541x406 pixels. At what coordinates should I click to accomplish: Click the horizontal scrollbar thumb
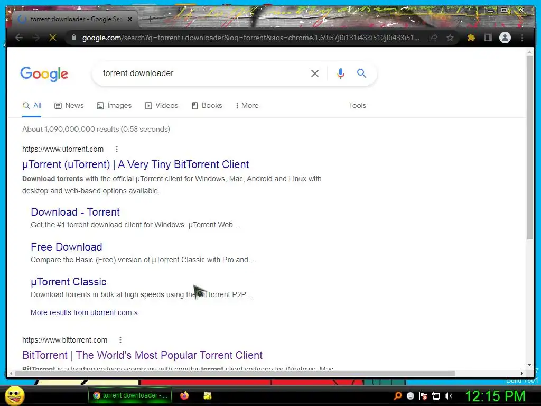pos(235,373)
